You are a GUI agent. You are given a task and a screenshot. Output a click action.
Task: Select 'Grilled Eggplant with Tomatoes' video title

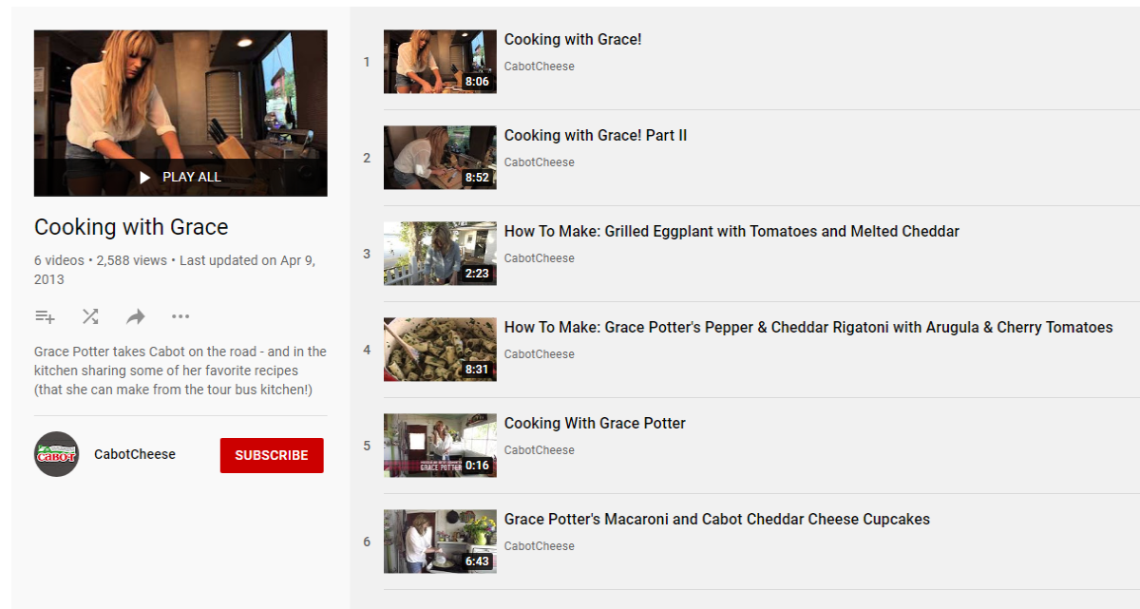pos(731,232)
